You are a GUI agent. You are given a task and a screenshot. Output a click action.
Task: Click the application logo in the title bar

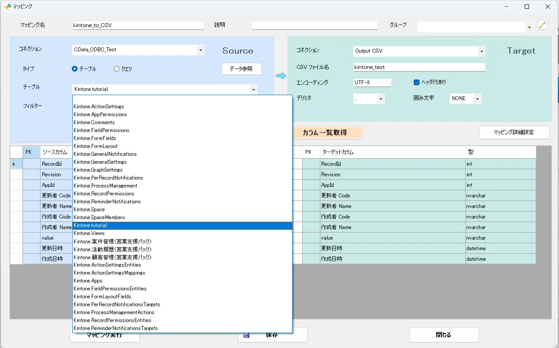(x=7, y=6)
